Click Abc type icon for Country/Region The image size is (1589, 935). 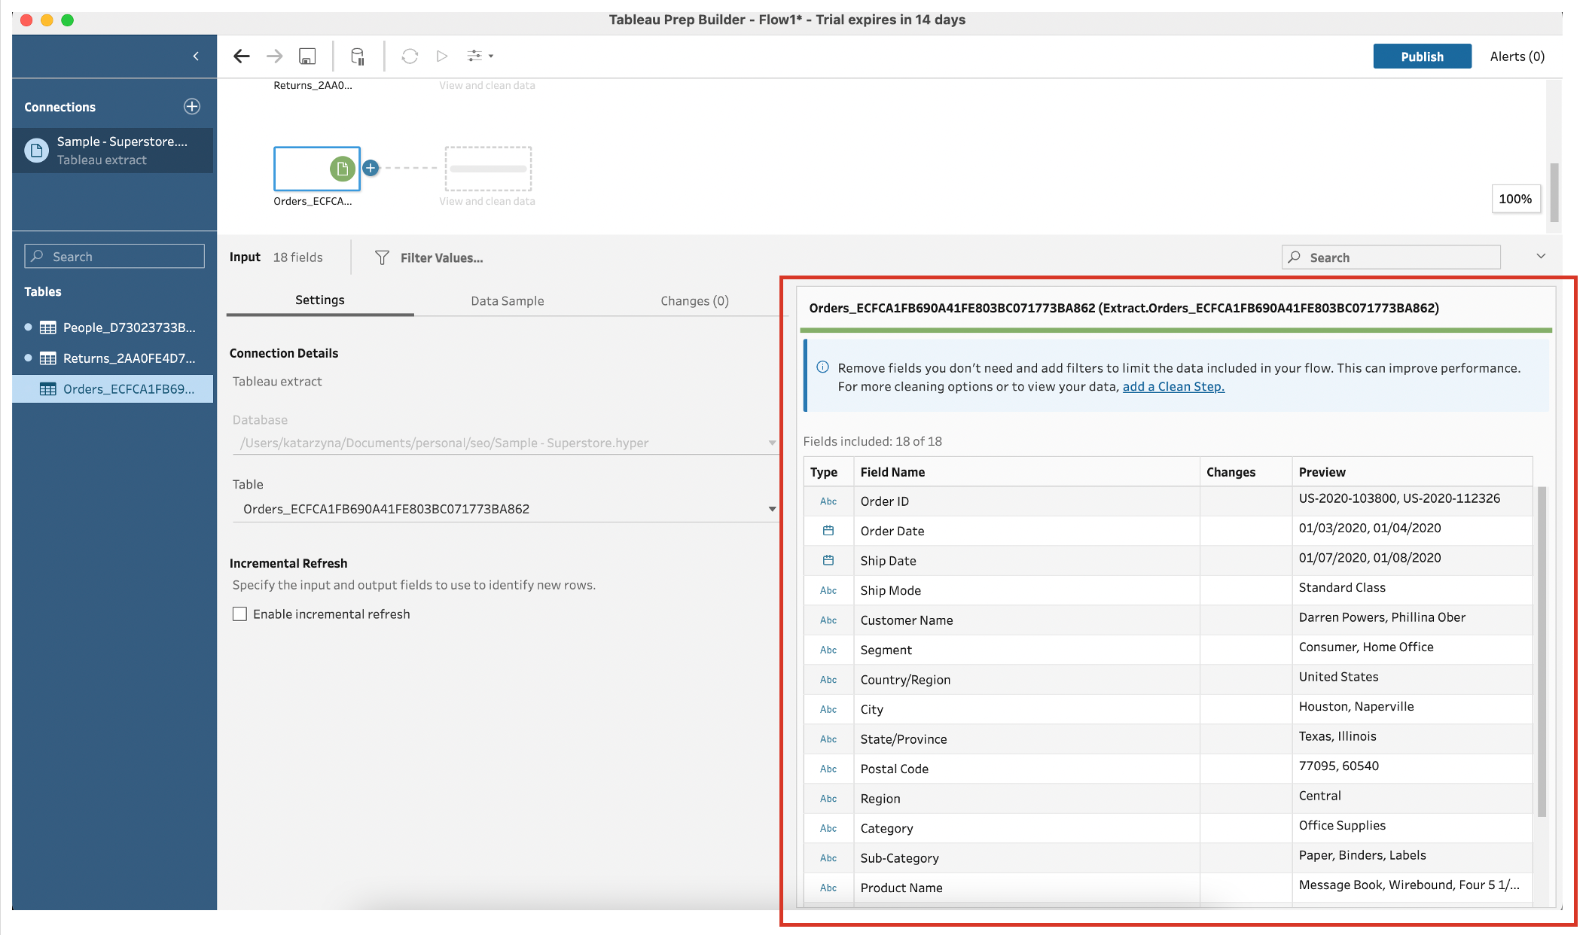pyautogui.click(x=828, y=680)
